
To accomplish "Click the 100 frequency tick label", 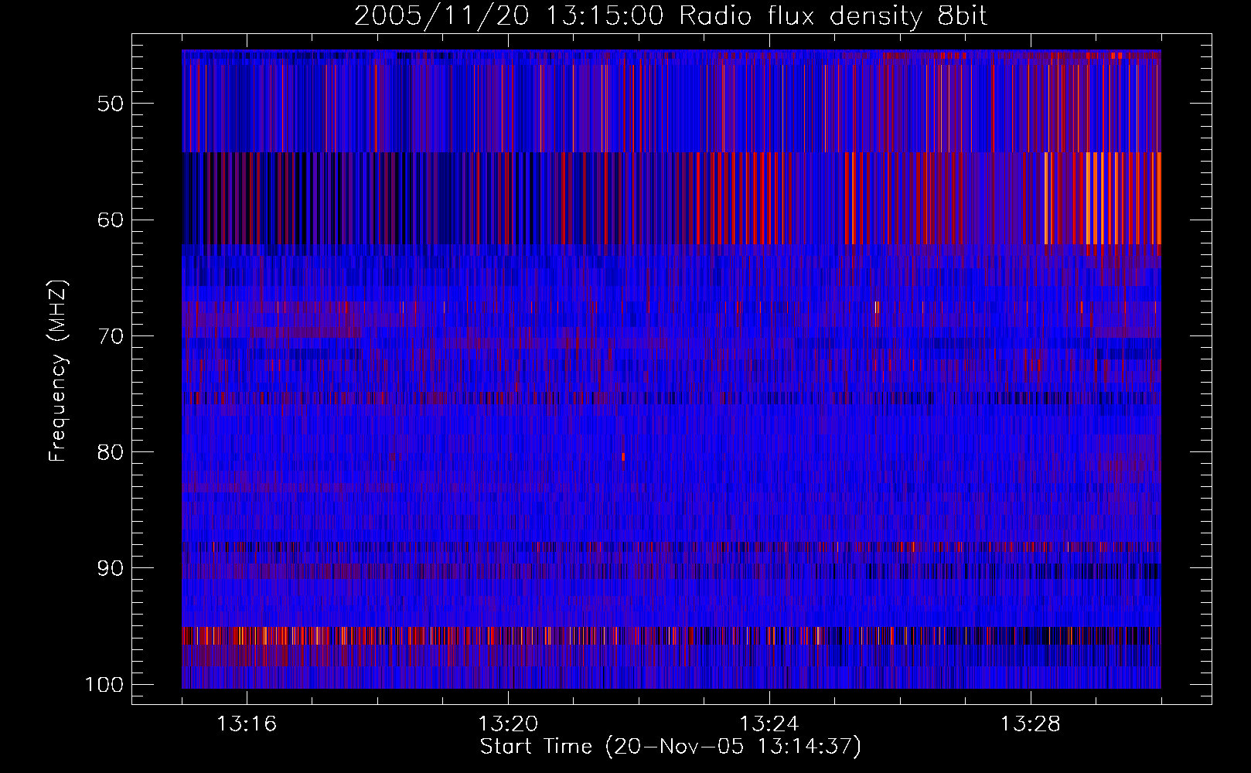I will (x=104, y=685).
